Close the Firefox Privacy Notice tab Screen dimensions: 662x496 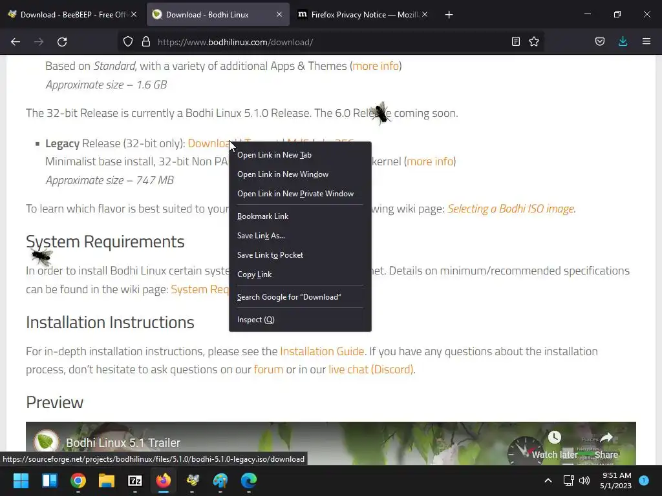tap(425, 14)
